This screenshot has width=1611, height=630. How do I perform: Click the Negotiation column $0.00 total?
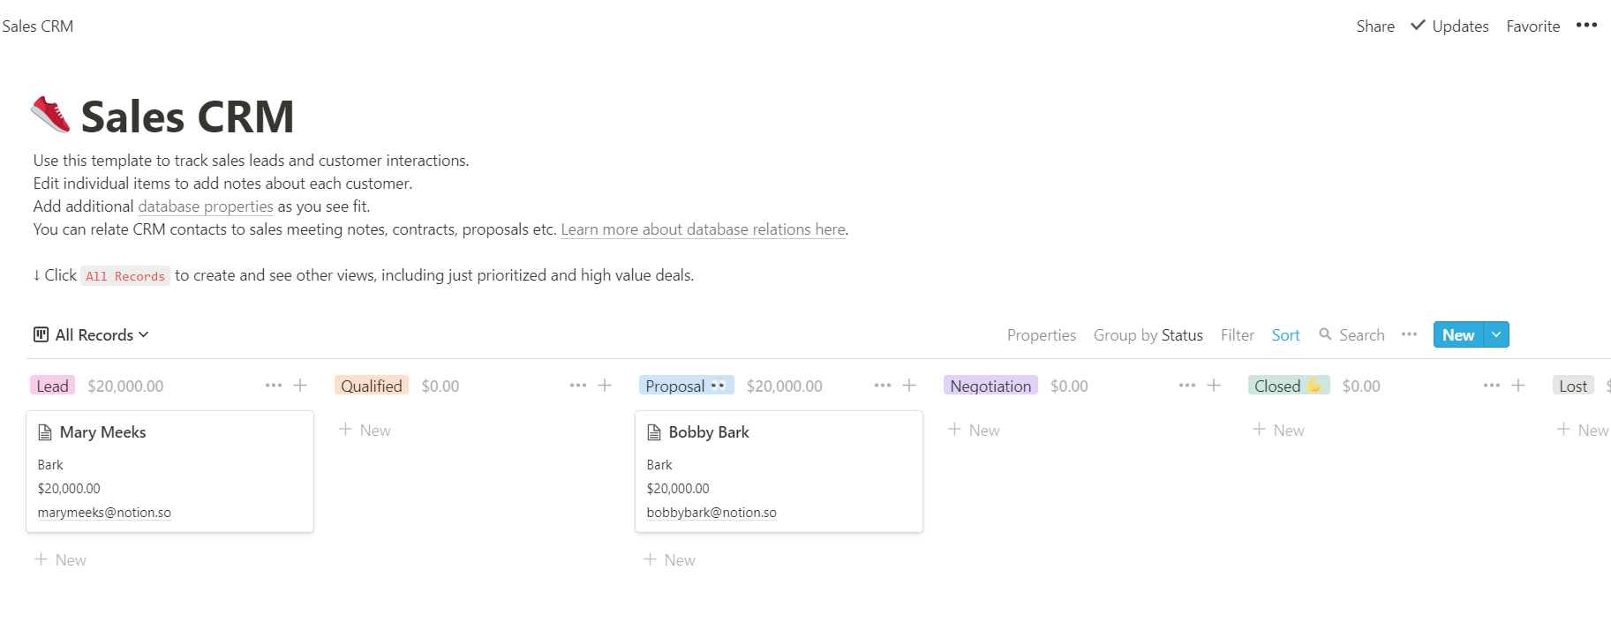pos(1069,386)
